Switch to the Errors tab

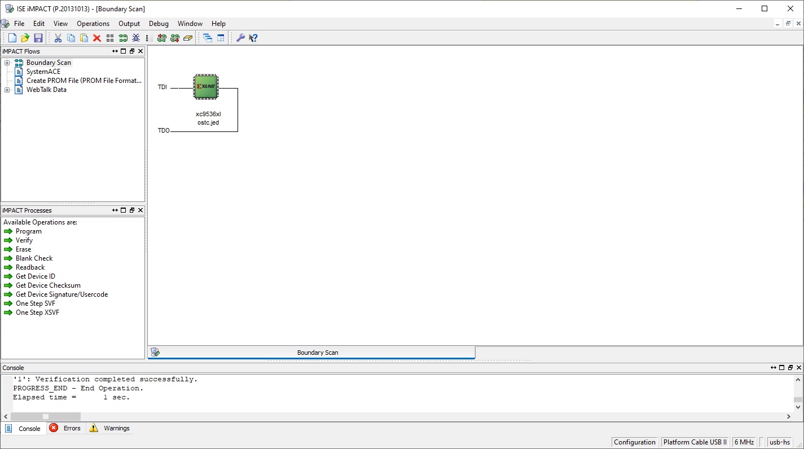[x=65, y=428]
